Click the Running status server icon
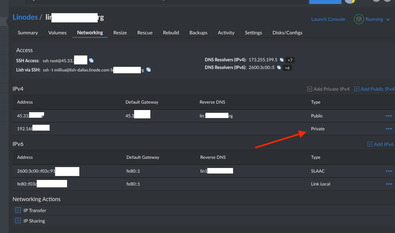The image size is (395, 233). pos(359,19)
